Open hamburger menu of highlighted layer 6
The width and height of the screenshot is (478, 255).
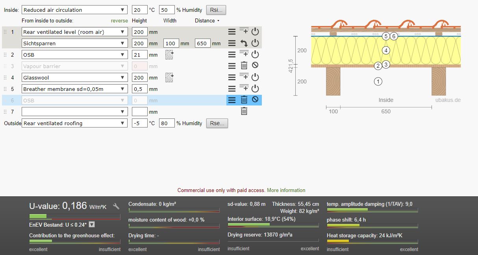coord(232,100)
